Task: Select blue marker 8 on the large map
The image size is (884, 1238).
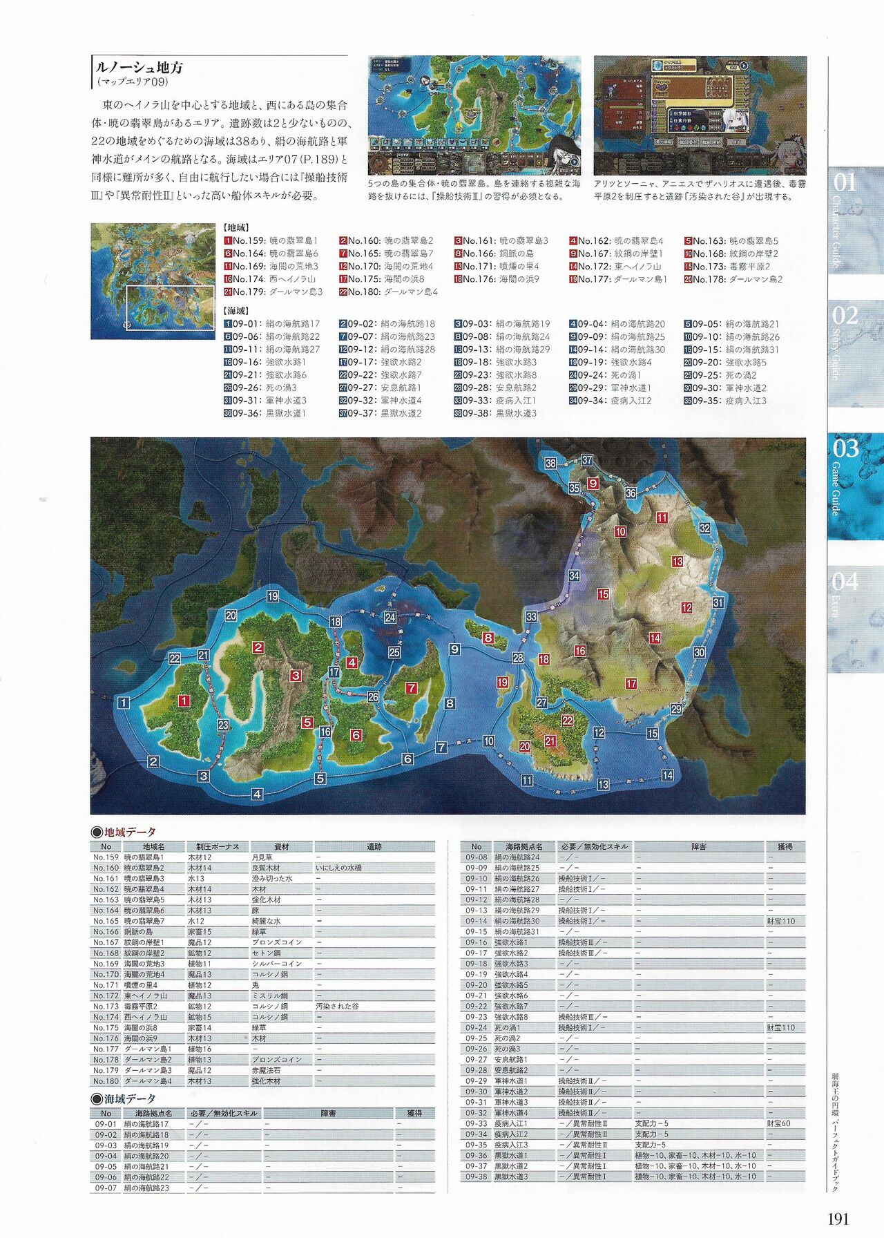Action: 450,703
